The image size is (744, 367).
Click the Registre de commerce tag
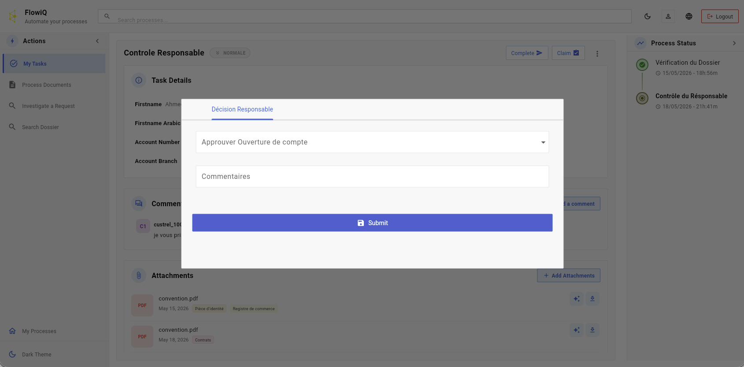tap(254, 309)
